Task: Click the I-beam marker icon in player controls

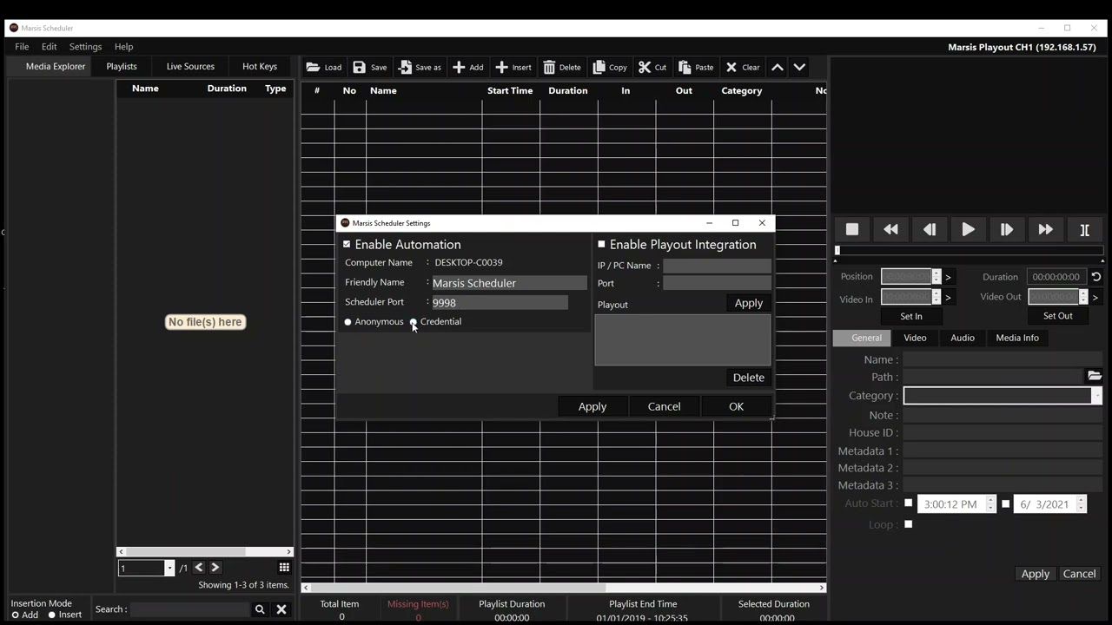Action: pos(1084,229)
